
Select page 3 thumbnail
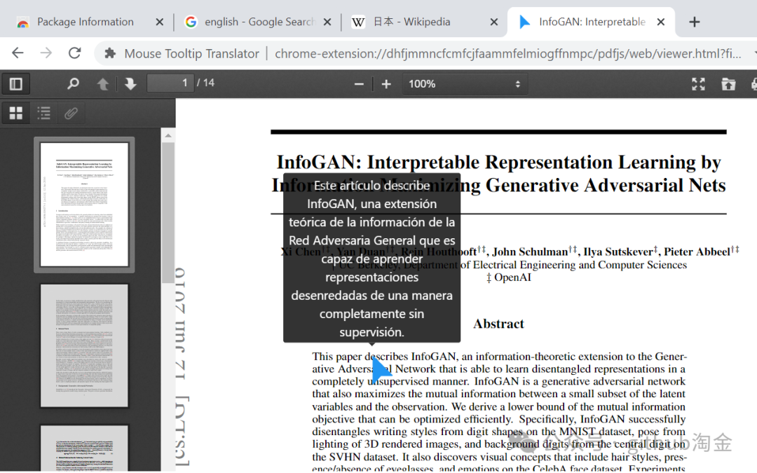(84, 448)
